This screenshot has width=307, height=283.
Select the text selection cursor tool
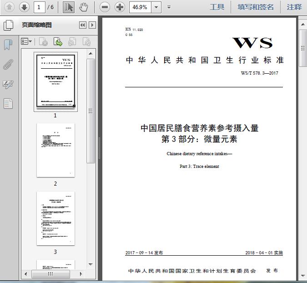point(68,7)
